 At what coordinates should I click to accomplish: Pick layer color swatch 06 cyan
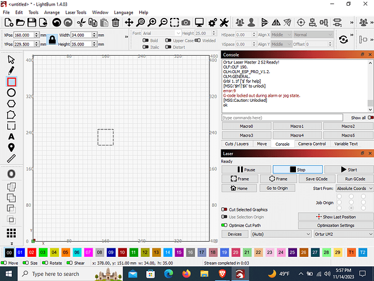(x=77, y=252)
